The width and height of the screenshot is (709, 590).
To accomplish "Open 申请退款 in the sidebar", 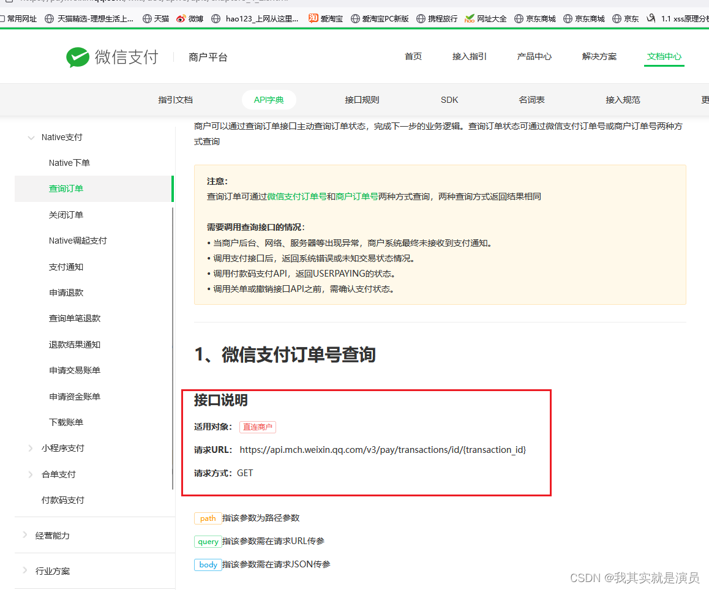I will [x=66, y=293].
